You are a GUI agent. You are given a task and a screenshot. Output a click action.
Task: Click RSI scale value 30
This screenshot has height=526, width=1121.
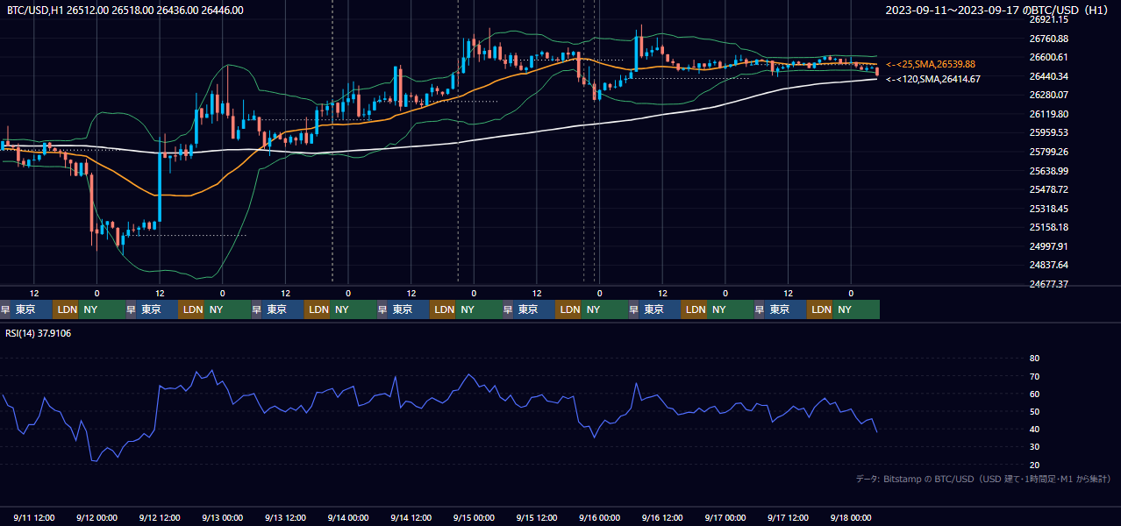point(1034,447)
